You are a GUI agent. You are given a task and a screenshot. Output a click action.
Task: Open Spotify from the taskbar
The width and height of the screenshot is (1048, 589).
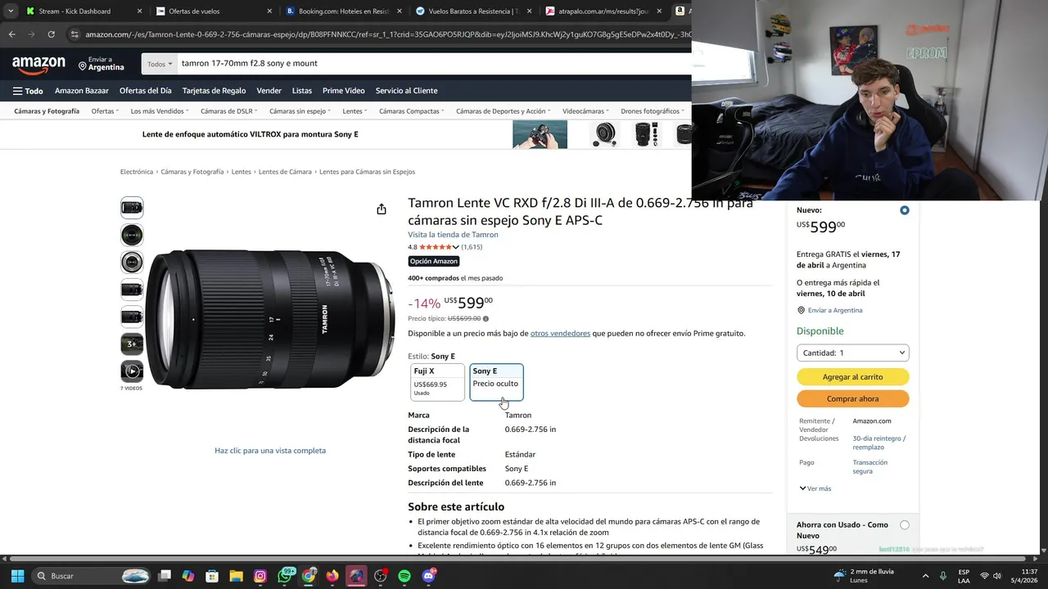point(404,576)
